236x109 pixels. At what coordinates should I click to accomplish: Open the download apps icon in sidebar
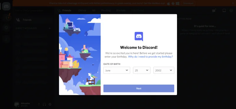click(x=6, y=39)
